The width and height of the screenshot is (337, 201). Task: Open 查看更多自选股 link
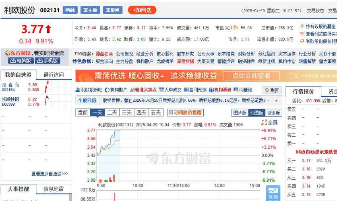50,174
